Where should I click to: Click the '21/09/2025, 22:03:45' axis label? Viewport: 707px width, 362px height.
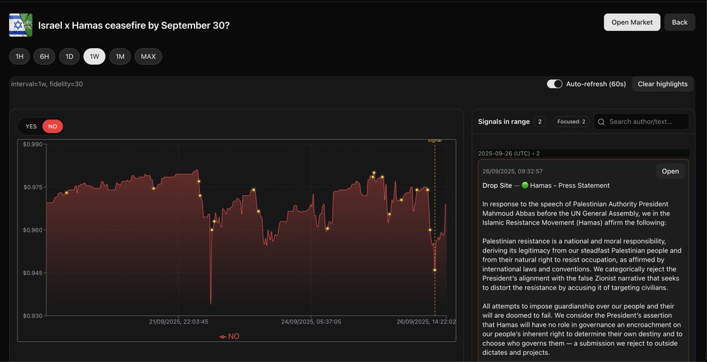point(179,322)
